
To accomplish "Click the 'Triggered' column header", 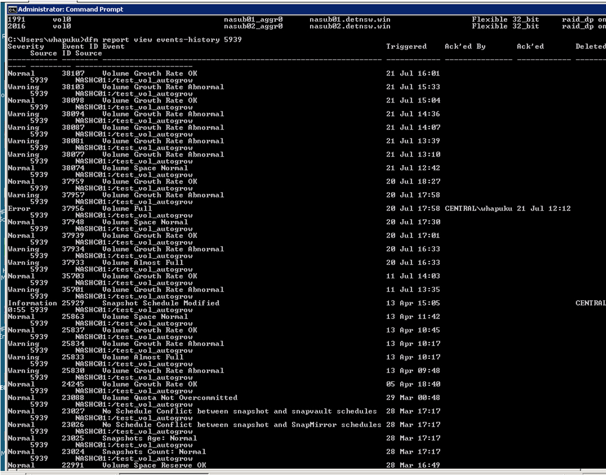I will [x=406, y=46].
